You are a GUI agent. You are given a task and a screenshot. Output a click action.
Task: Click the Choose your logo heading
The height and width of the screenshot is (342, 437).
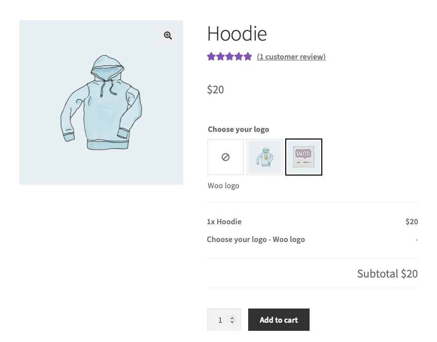(x=239, y=129)
